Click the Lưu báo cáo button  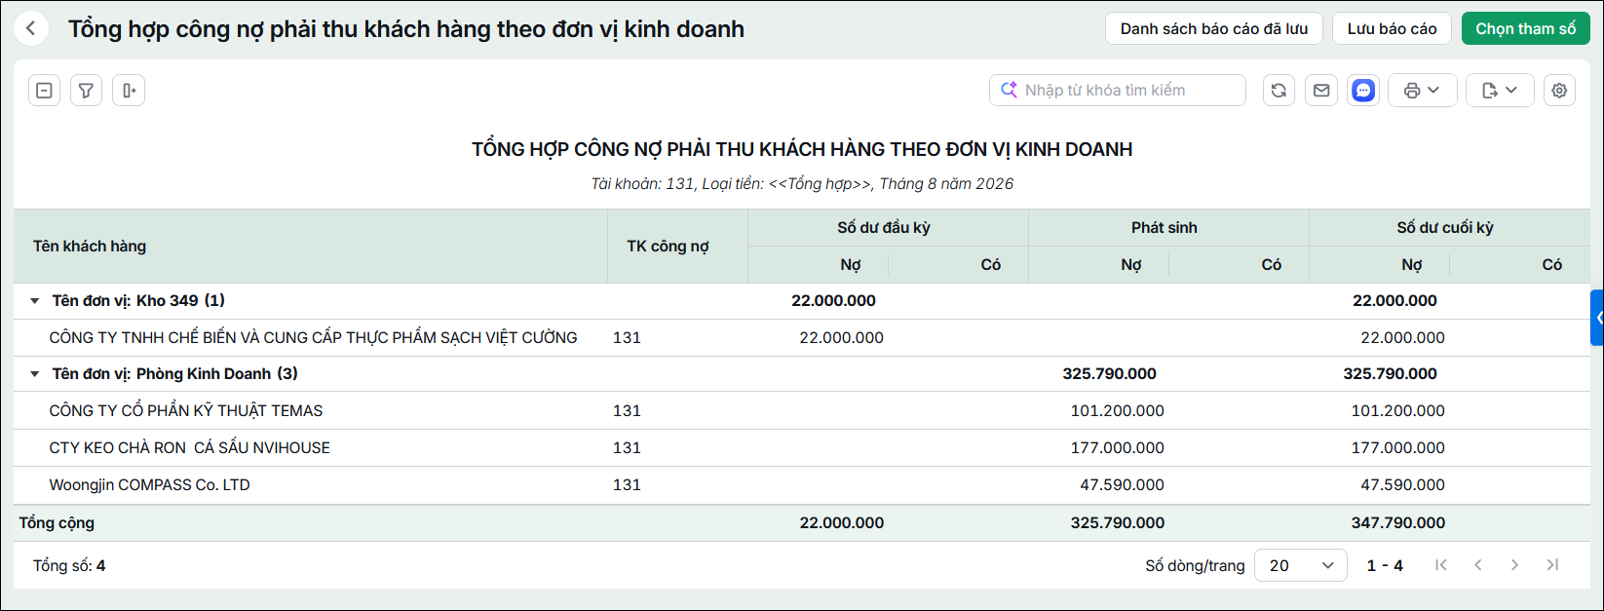point(1392,28)
